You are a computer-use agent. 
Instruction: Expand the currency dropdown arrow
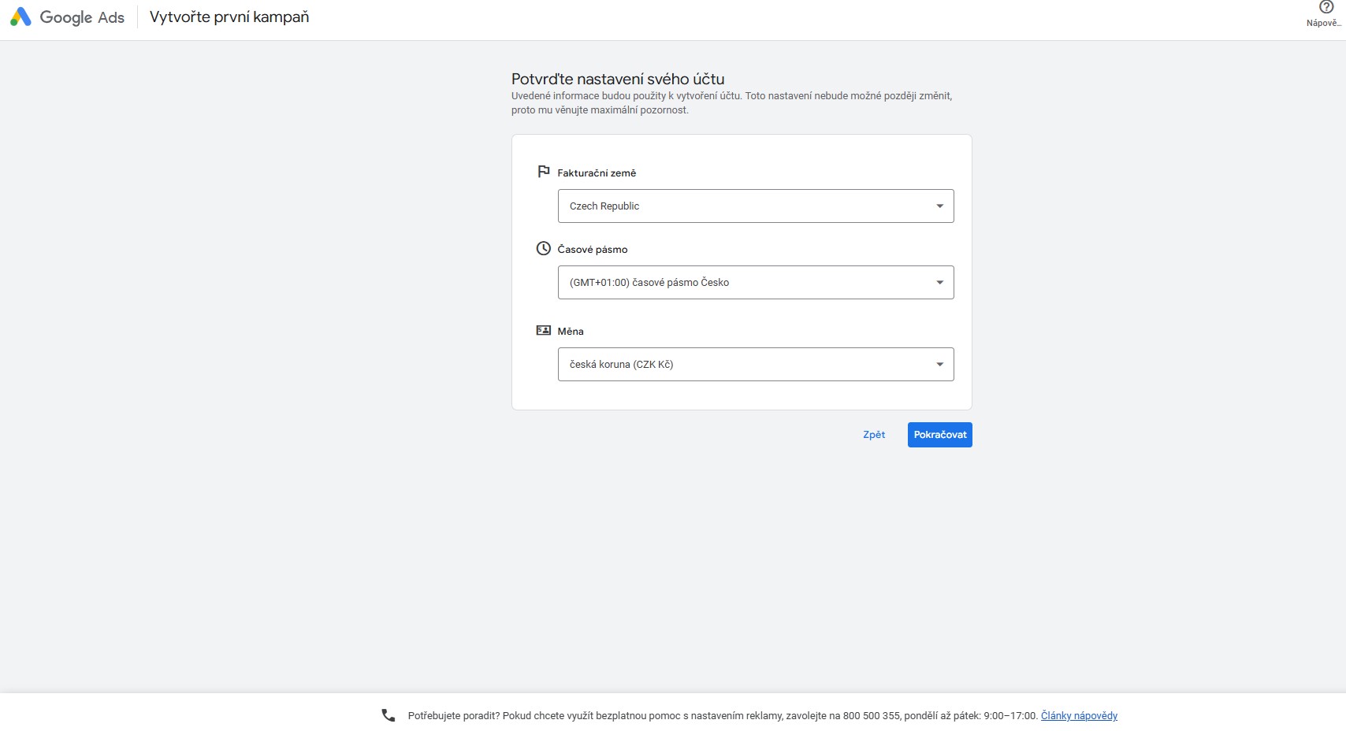(x=939, y=365)
